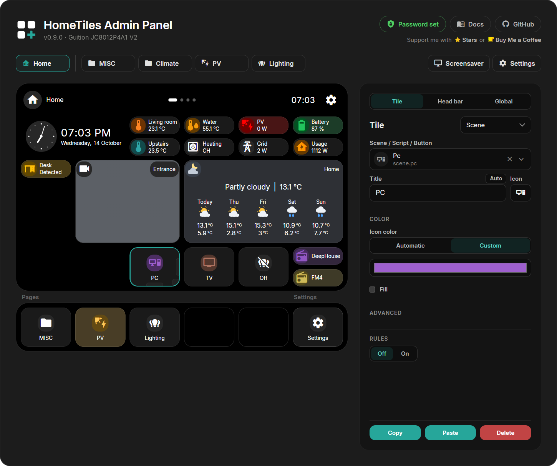
Task: Click the Title input field containing PC
Action: 438,193
